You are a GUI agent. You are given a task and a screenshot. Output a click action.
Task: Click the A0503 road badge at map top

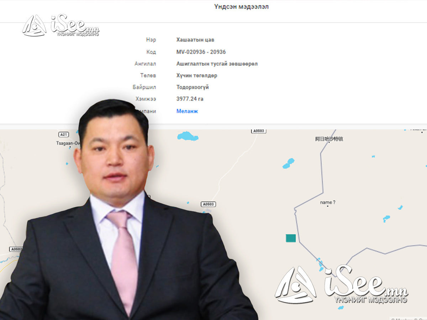259,131
